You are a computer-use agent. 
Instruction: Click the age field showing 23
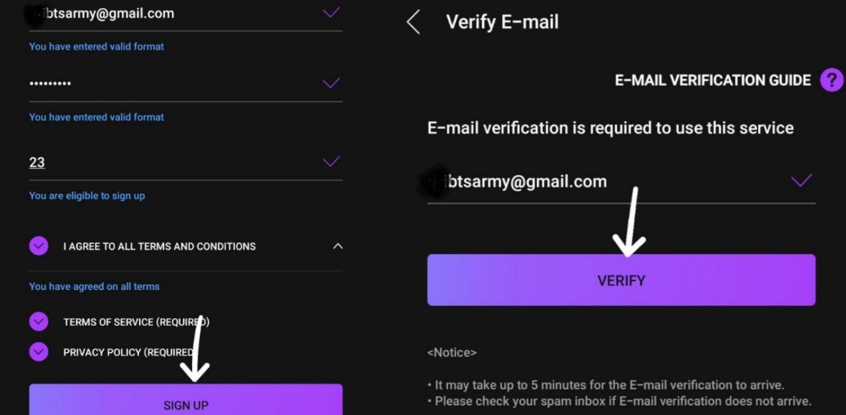click(165, 162)
